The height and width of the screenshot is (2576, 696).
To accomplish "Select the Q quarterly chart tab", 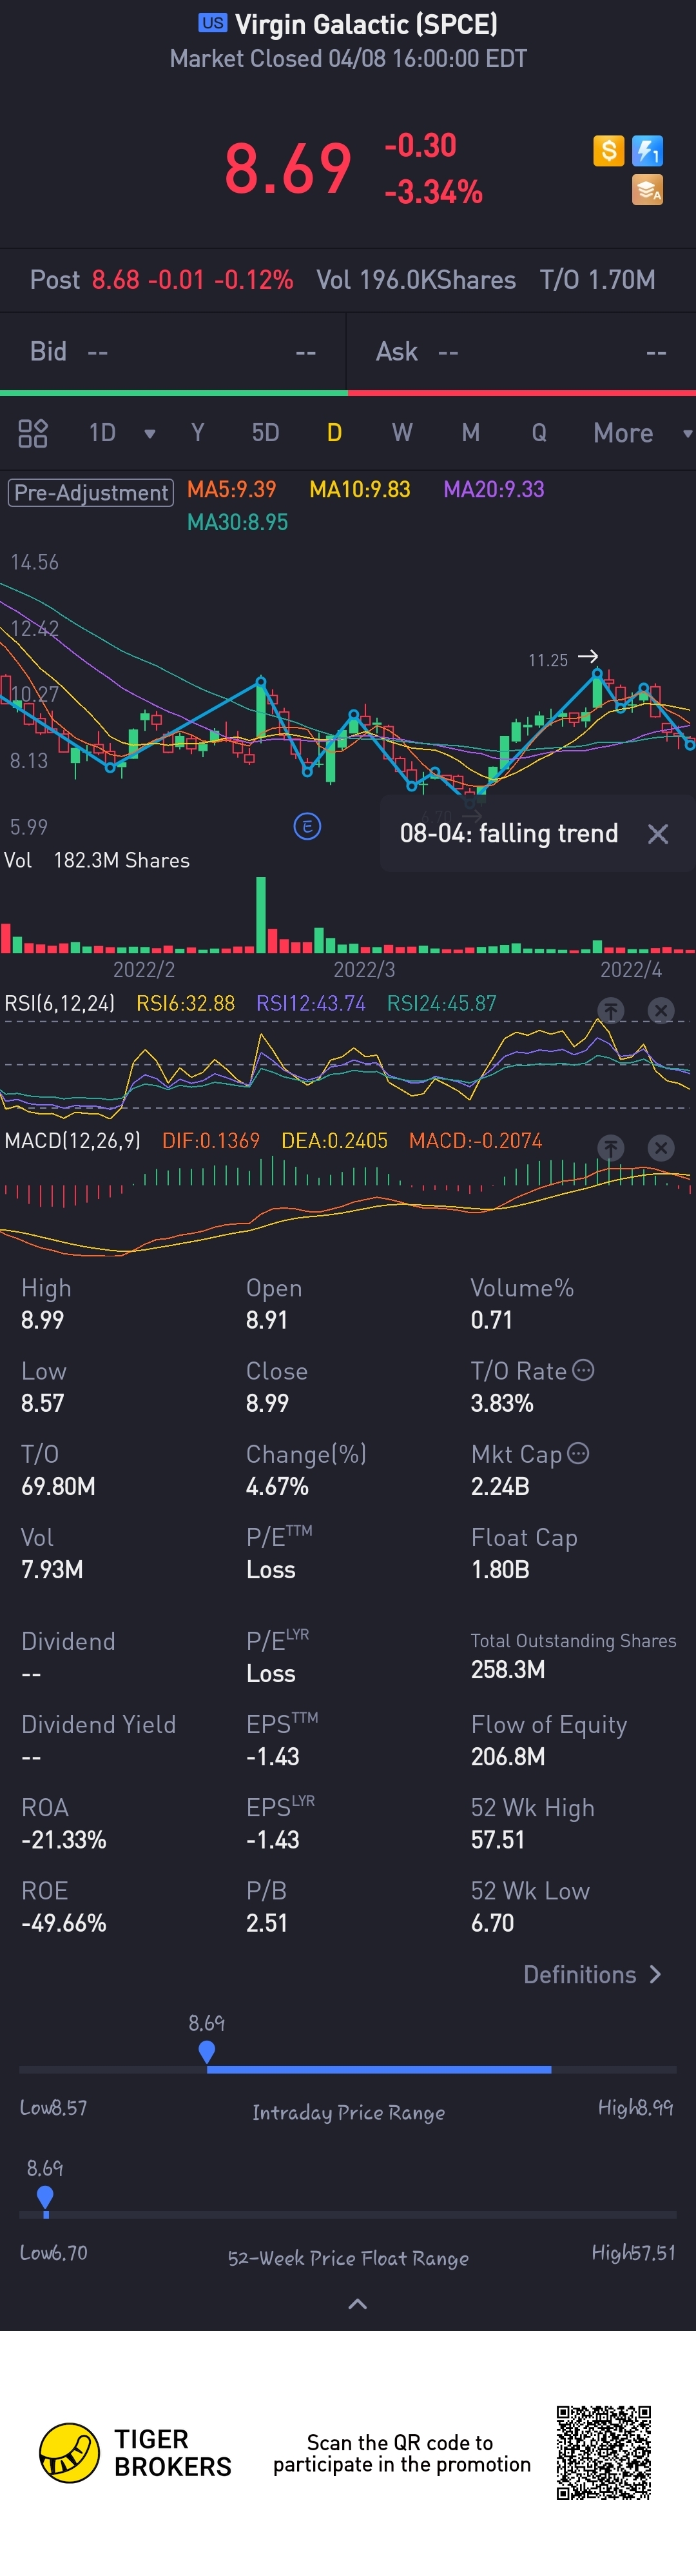I will pos(539,433).
